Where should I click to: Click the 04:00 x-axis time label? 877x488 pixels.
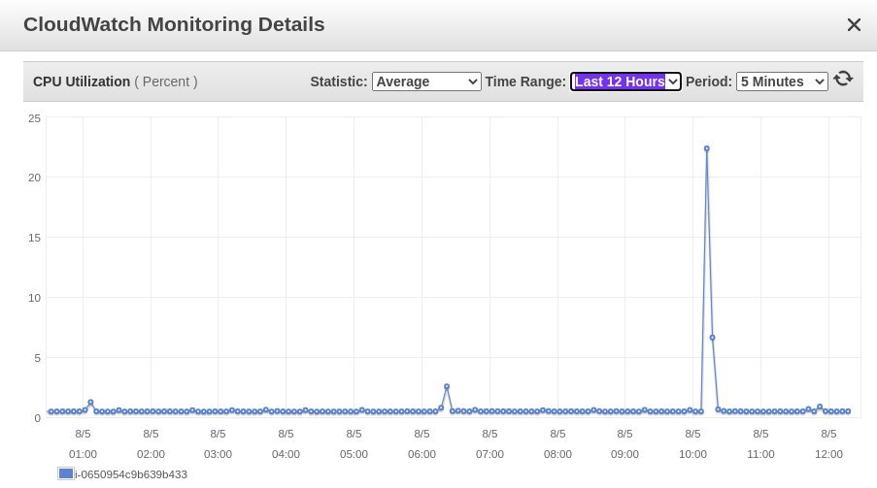tap(286, 454)
